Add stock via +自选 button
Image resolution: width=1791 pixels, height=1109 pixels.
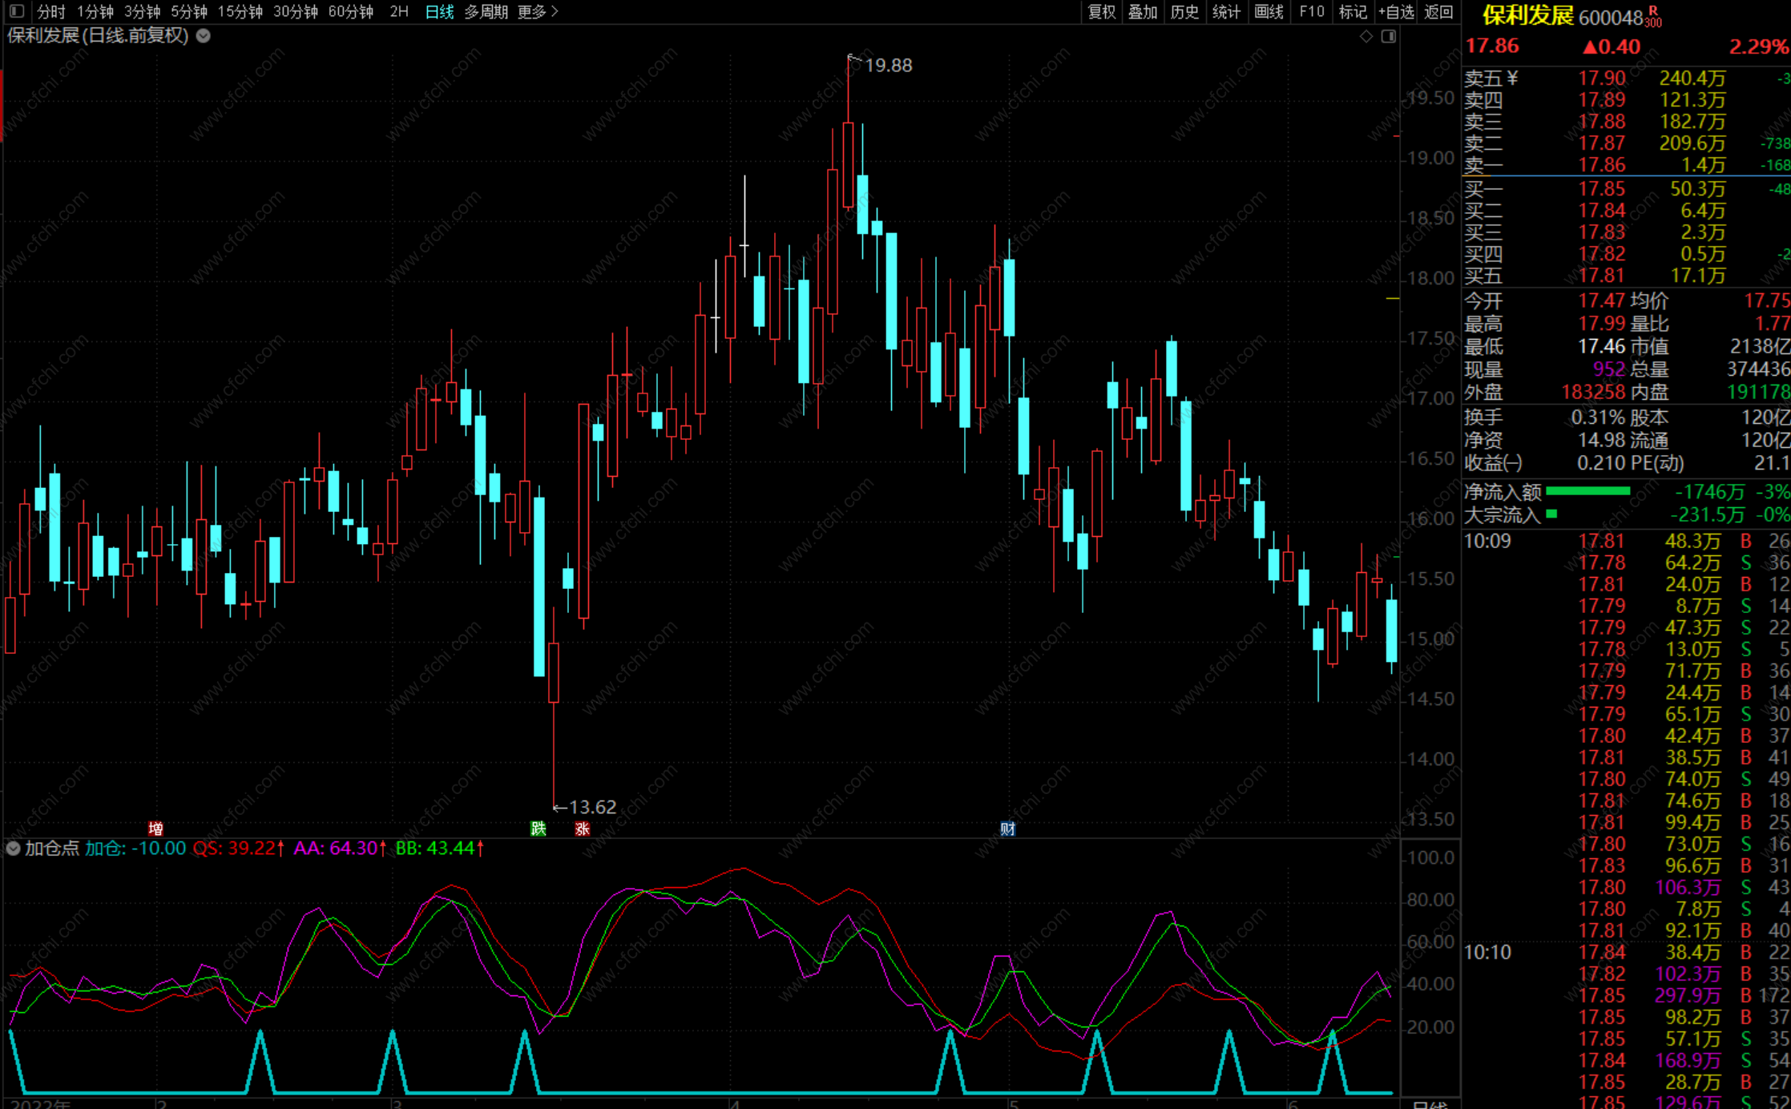click(1396, 11)
